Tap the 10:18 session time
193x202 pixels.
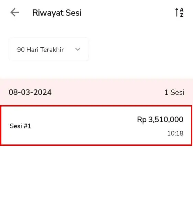[x=175, y=133]
